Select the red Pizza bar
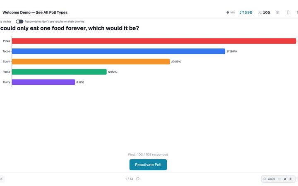 click(x=154, y=41)
